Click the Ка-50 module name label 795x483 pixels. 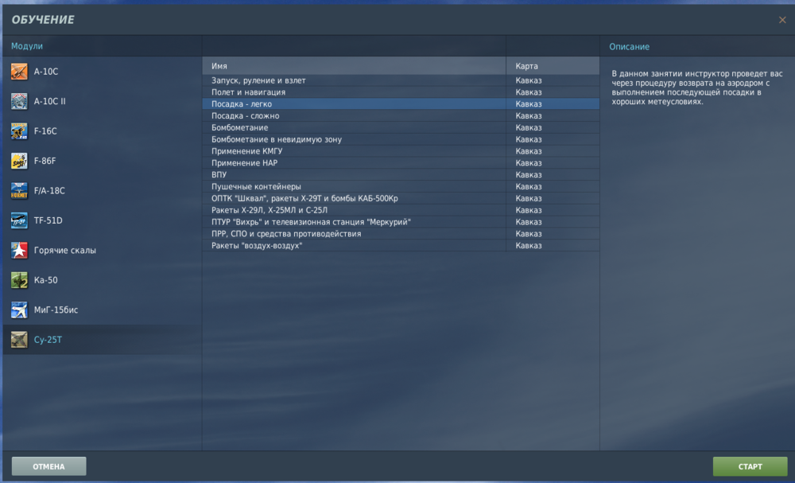click(45, 280)
